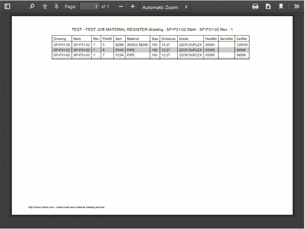
Task: Open the current view bookmark
Action: coord(281,7)
